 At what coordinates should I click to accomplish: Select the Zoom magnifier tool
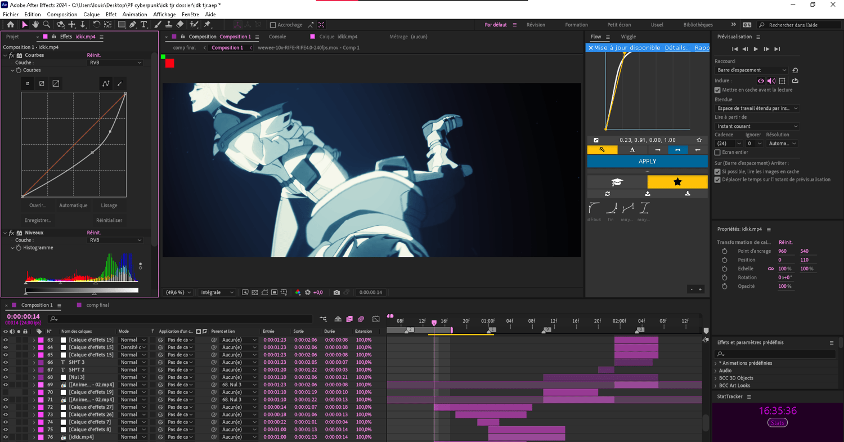[47, 25]
